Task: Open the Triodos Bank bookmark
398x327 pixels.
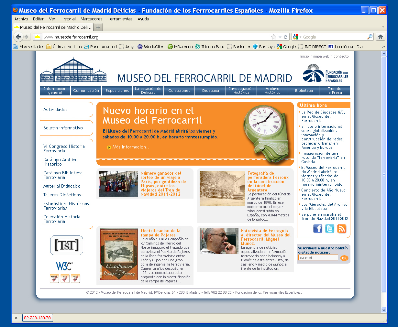Action: [x=210, y=47]
